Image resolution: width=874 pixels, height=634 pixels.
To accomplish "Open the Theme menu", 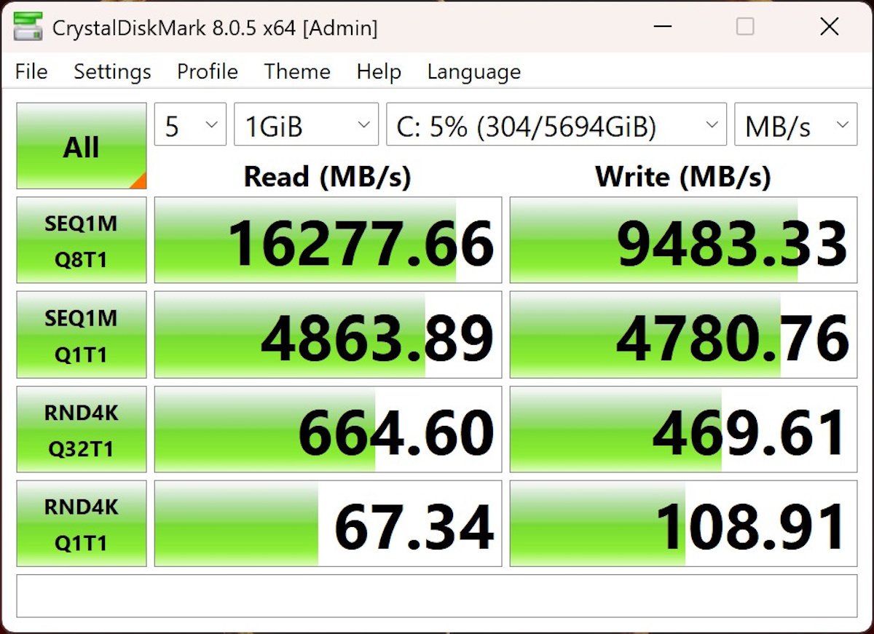I will tap(297, 71).
